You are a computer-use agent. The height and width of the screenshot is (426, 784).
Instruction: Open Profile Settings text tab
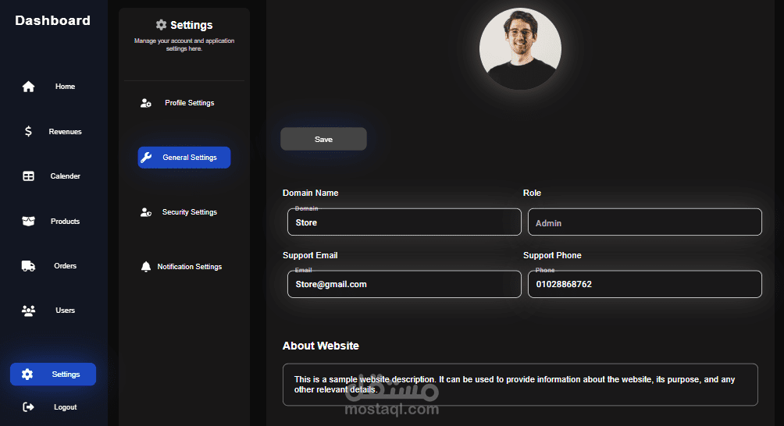pos(190,103)
